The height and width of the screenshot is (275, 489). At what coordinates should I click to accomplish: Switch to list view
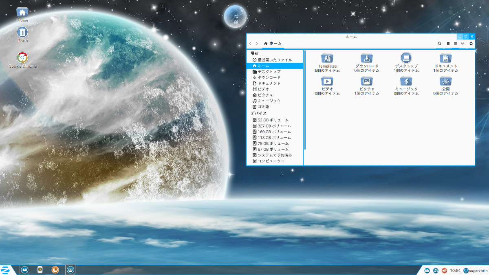448,43
